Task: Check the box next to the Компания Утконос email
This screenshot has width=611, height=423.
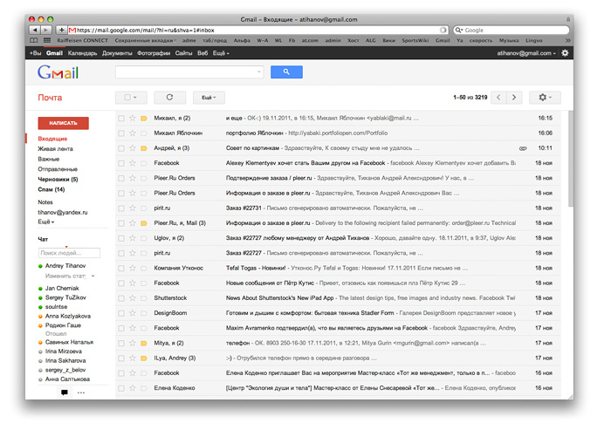Action: pyautogui.click(x=121, y=269)
